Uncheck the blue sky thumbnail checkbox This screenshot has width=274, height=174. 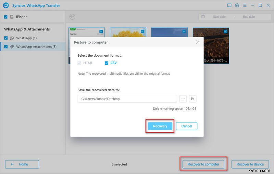point(184,31)
